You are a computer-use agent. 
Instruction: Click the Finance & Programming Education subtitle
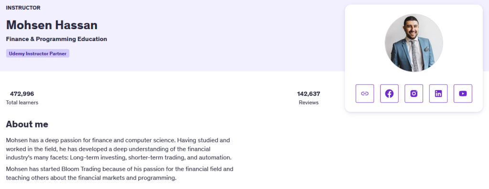56,39
